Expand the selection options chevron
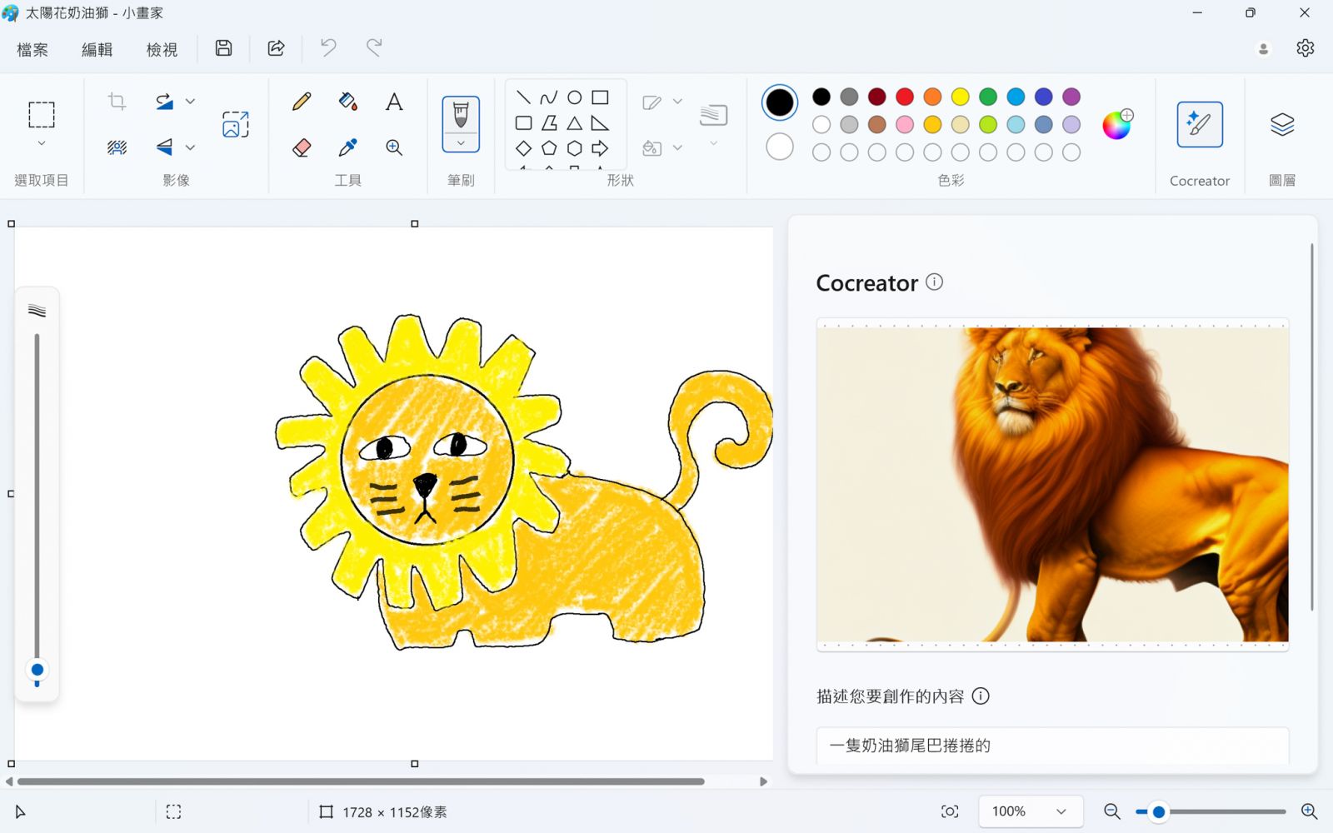Viewport: 1333px width, 833px height. click(x=42, y=143)
